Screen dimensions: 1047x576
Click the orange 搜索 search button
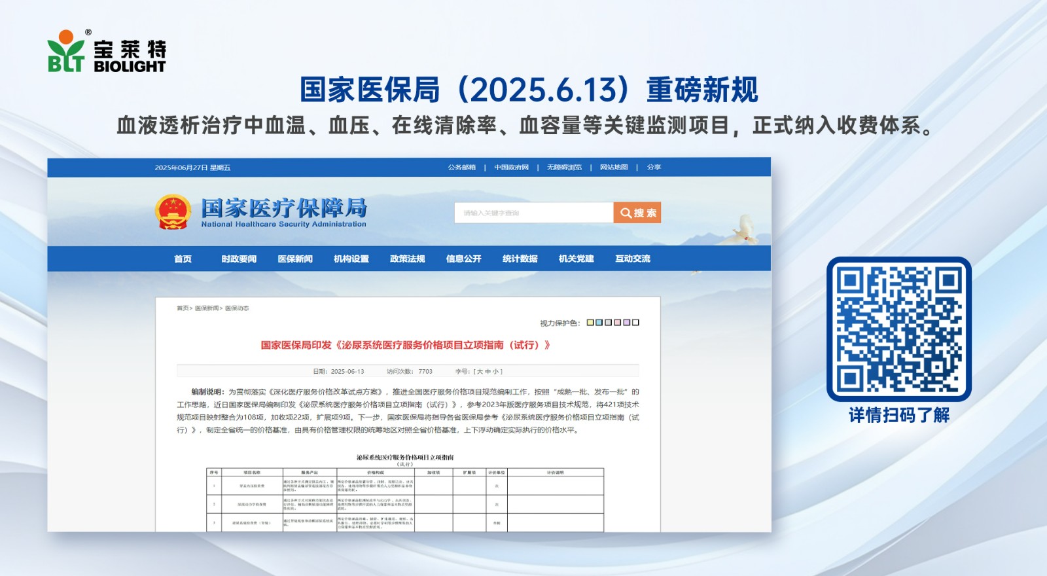[637, 213]
